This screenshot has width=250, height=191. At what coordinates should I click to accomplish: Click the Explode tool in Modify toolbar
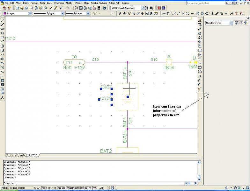click(x=200, y=89)
